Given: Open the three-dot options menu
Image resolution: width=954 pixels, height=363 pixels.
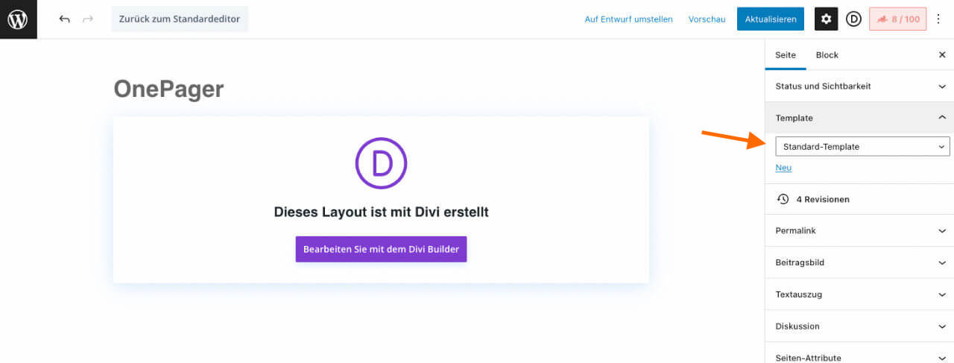Looking at the screenshot, I should (x=938, y=19).
